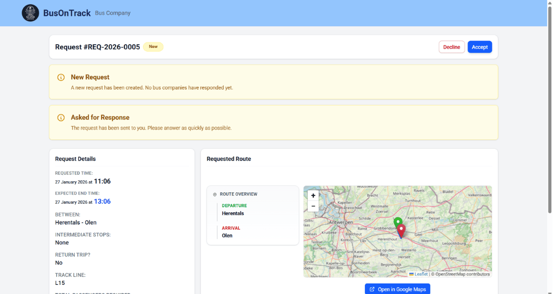Click the red arrival map marker
The image size is (553, 294).
401,231
